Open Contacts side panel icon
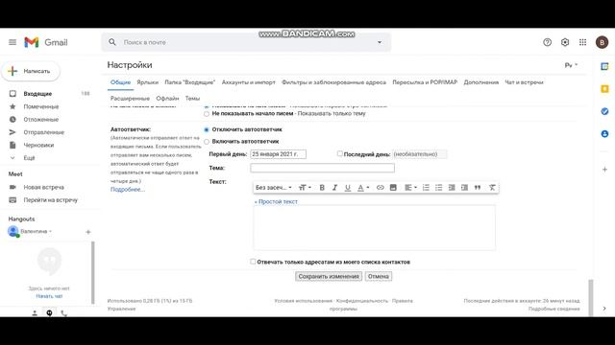This screenshot has height=345, width=615. click(604, 134)
